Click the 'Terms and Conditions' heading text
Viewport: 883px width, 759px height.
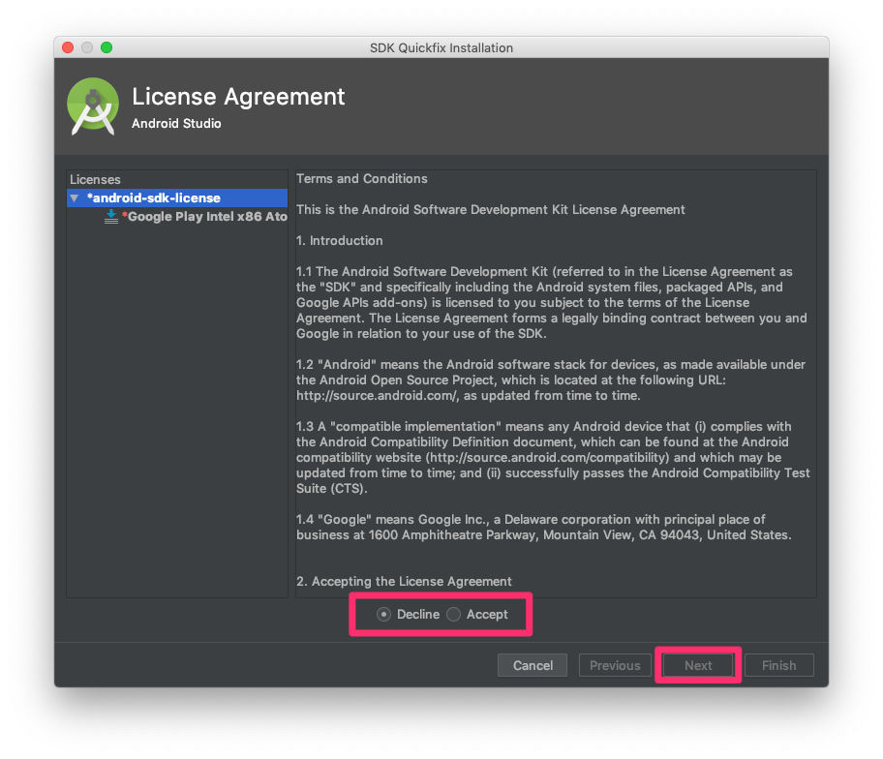pyautogui.click(x=361, y=179)
